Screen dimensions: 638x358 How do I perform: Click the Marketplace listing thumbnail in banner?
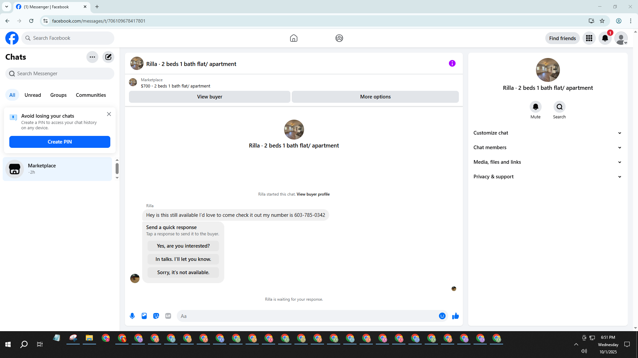coord(133,82)
